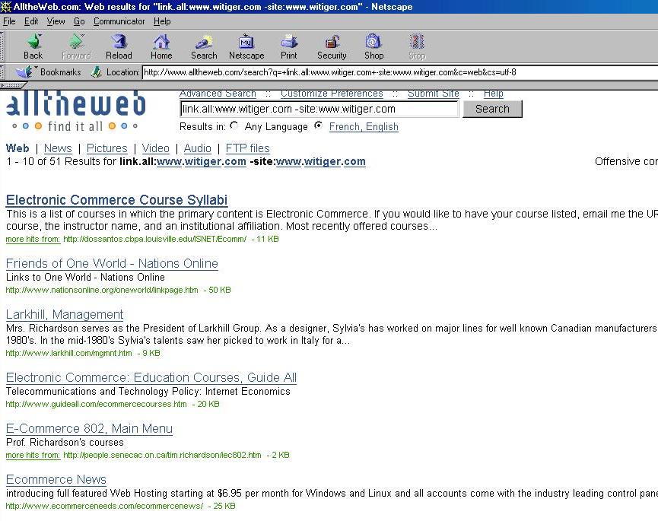Select the French, English radio button

pos(319,125)
